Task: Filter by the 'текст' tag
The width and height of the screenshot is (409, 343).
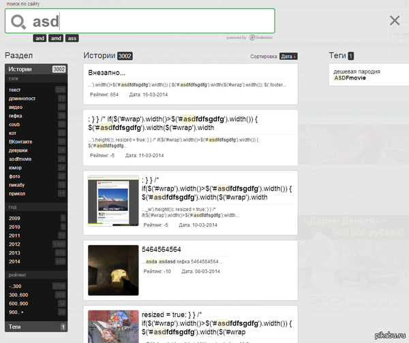Action: 15,89
